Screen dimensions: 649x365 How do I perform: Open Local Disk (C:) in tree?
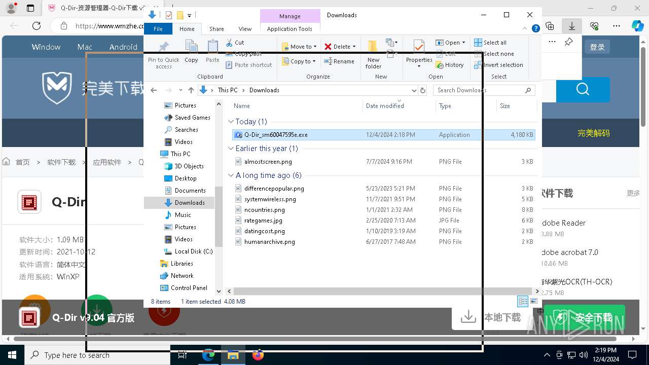(x=188, y=251)
